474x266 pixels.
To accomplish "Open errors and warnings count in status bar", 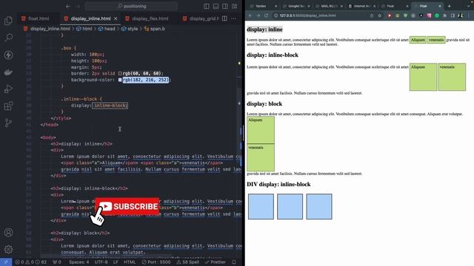I will click(x=31, y=262).
